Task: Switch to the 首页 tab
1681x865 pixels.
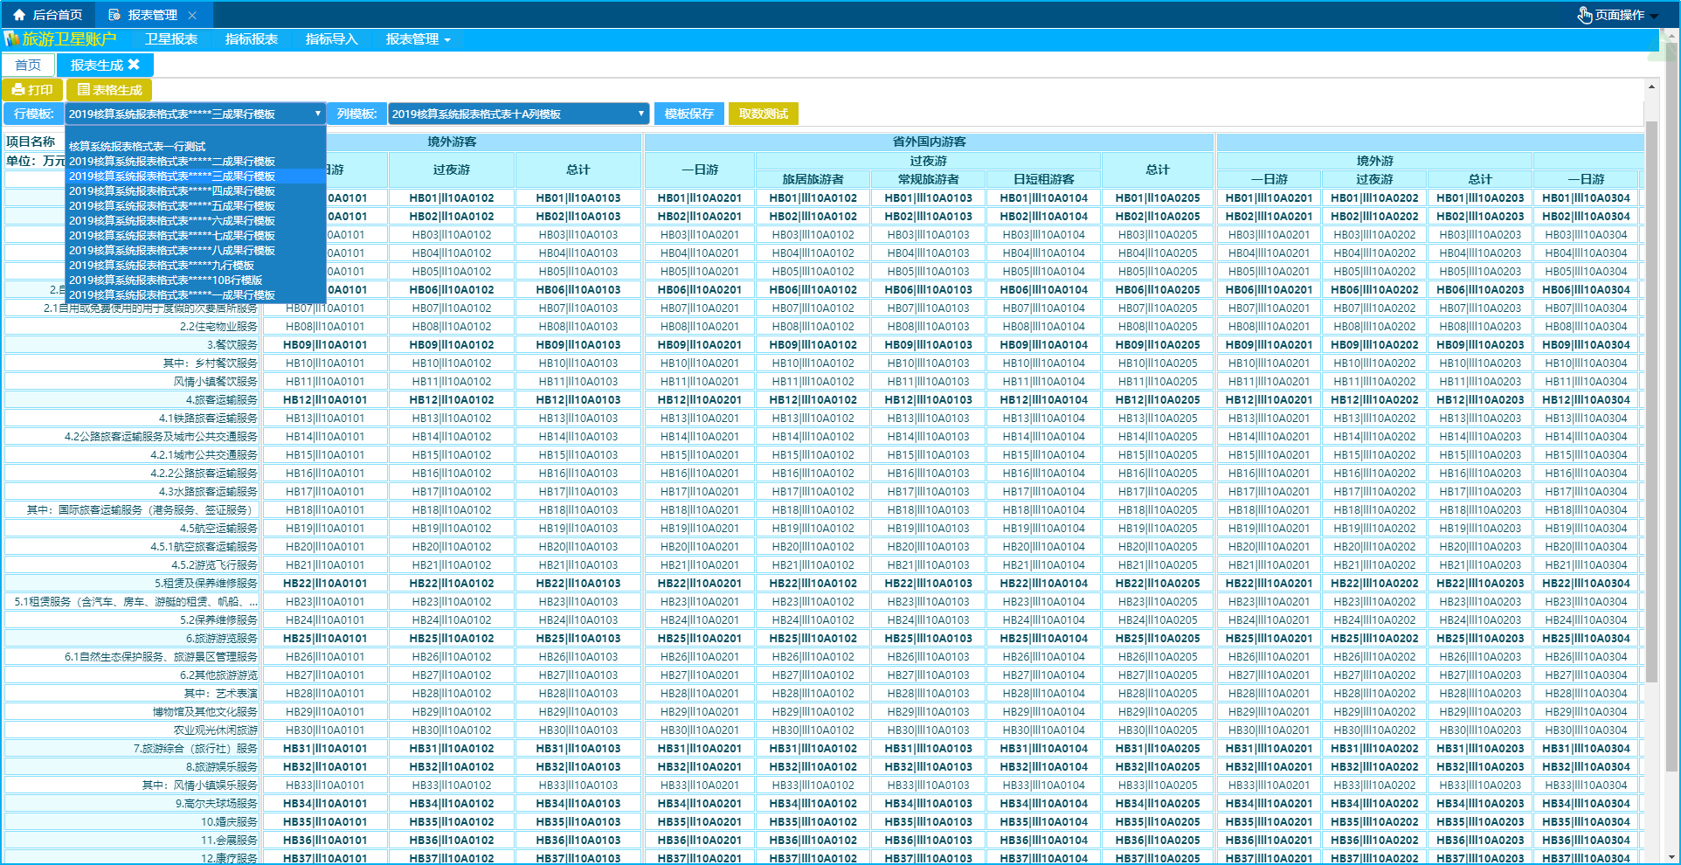Action: coord(28,65)
